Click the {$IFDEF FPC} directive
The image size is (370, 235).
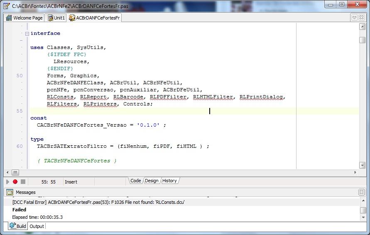point(67,54)
